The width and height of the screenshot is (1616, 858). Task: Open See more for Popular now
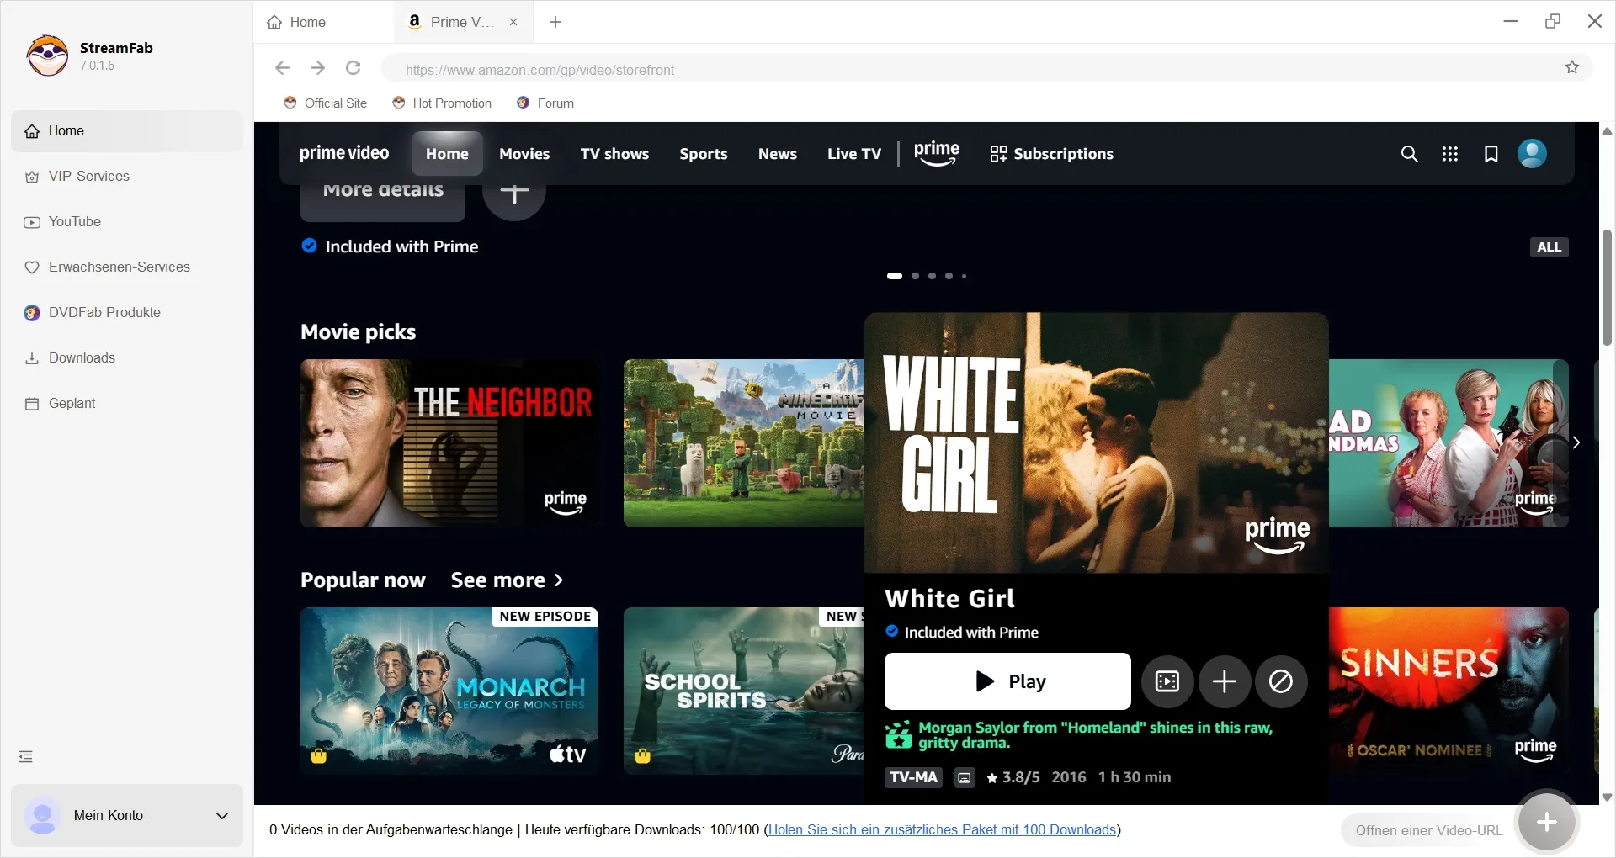(506, 580)
